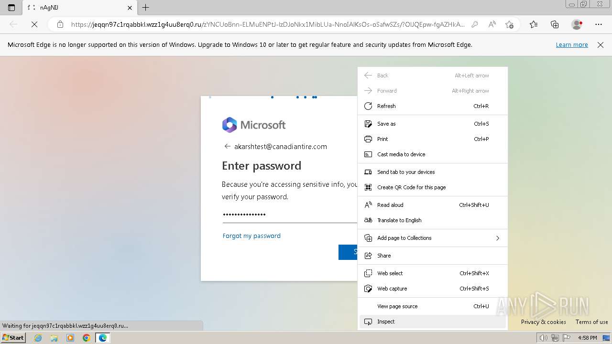Open Forgot my password link
This screenshot has height=344, width=612.
251,236
